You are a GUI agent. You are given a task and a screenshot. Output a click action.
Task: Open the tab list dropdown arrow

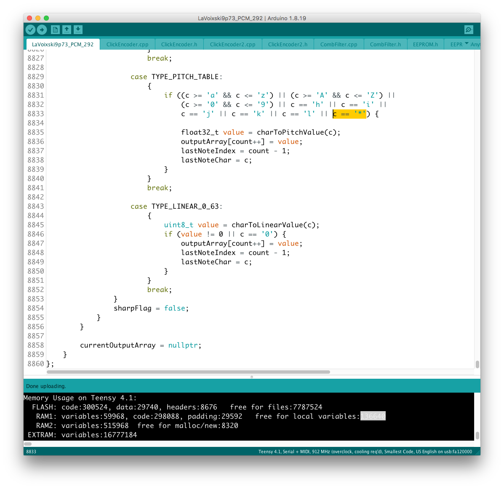click(467, 44)
